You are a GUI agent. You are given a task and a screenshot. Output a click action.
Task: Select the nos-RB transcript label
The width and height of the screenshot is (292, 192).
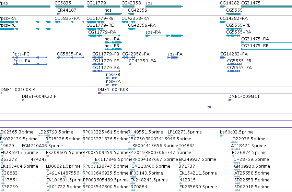(112, 46)
